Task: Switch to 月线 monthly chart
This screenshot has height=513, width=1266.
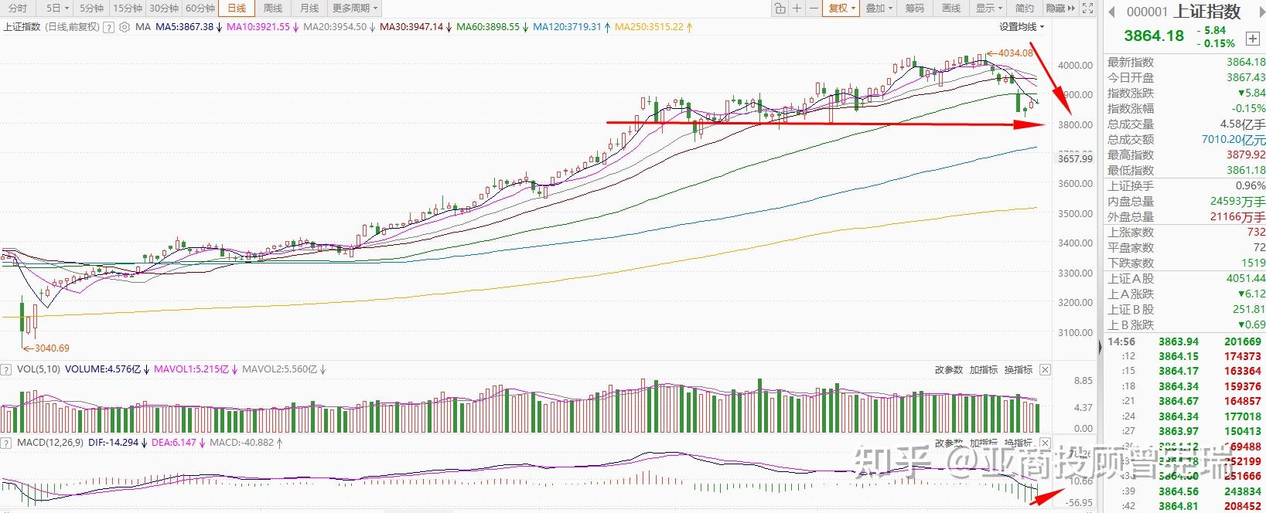Action: click(309, 8)
